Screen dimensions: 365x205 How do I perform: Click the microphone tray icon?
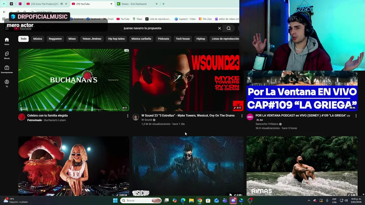[x=327, y=200]
